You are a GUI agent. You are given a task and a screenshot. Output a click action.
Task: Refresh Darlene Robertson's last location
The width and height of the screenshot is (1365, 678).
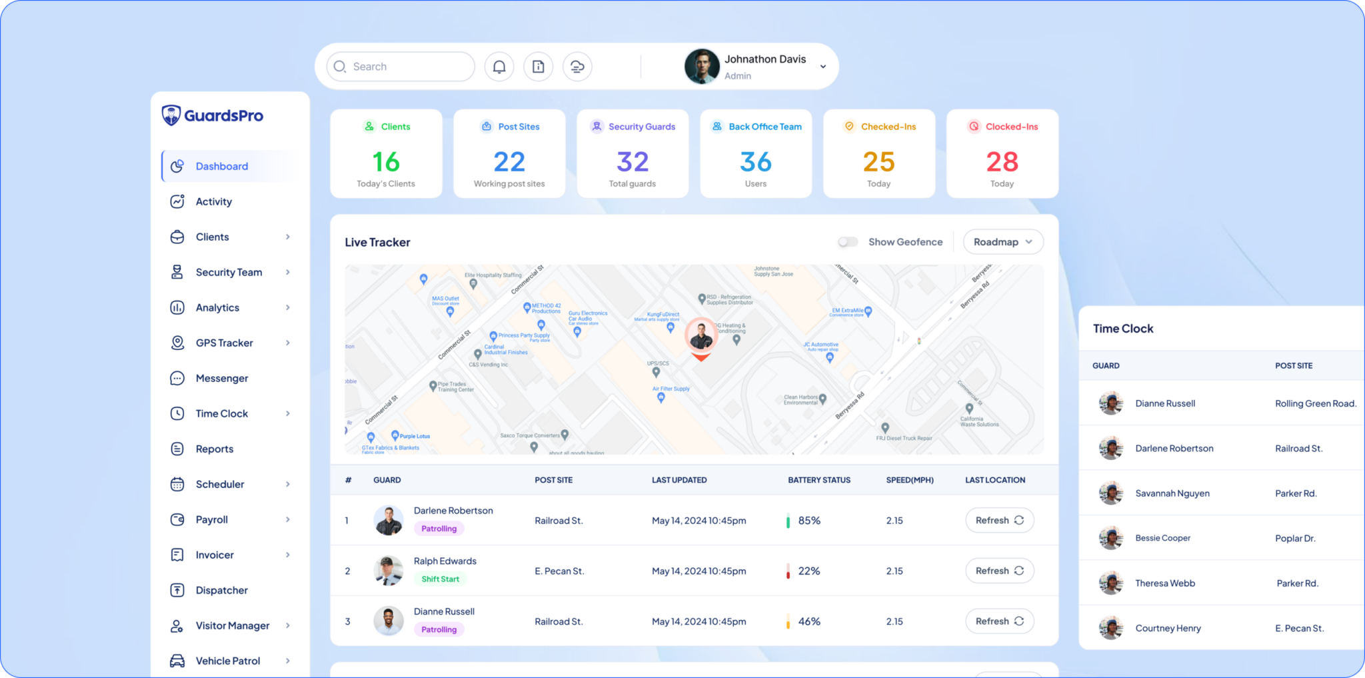999,521
